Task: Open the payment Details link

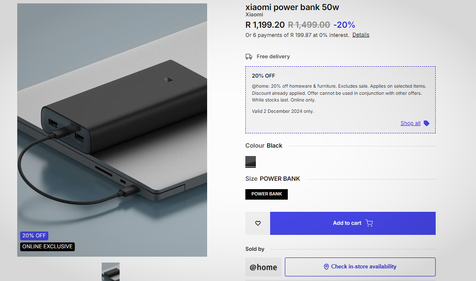Action: click(360, 35)
